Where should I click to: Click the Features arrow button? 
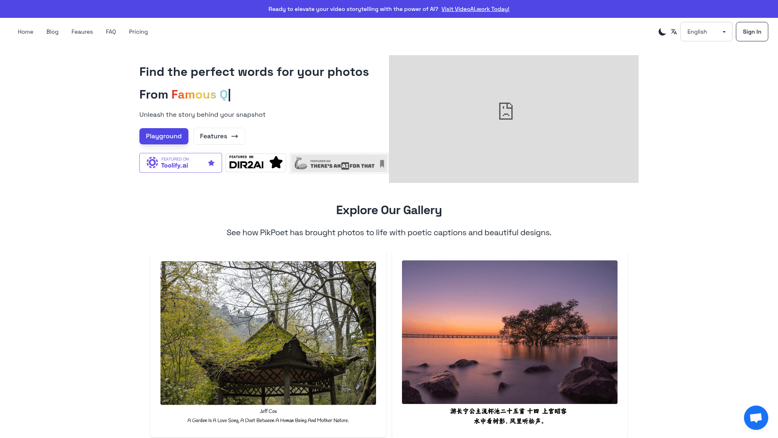point(219,136)
